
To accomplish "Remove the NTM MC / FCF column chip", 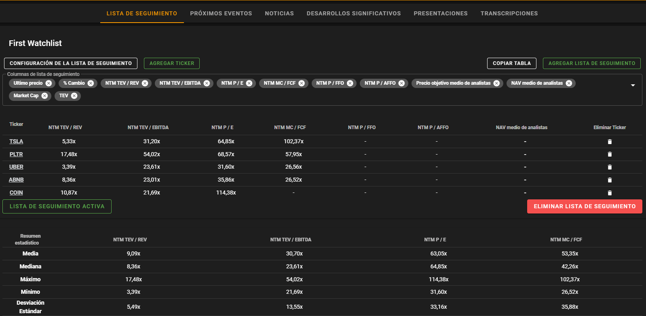I will point(302,83).
